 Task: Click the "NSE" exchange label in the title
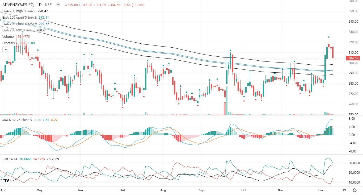48,5
